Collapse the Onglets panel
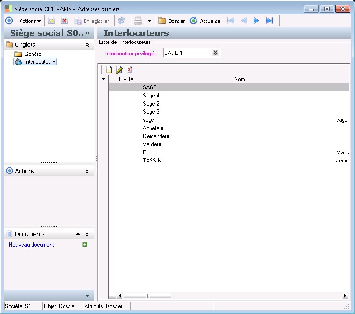 point(87,45)
